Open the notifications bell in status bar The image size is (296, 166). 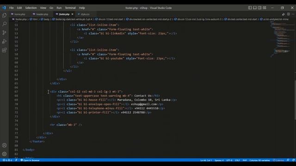[x=293, y=160]
